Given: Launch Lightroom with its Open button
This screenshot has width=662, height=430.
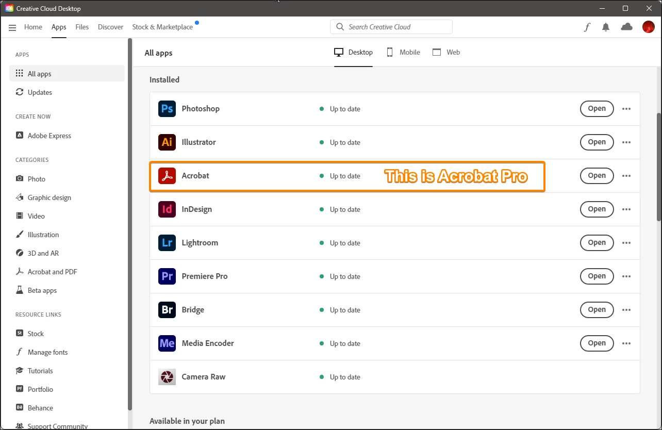Looking at the screenshot, I should pyautogui.click(x=597, y=243).
